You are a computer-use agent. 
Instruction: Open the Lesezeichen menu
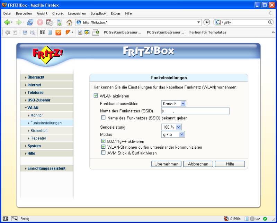tap(77, 13)
